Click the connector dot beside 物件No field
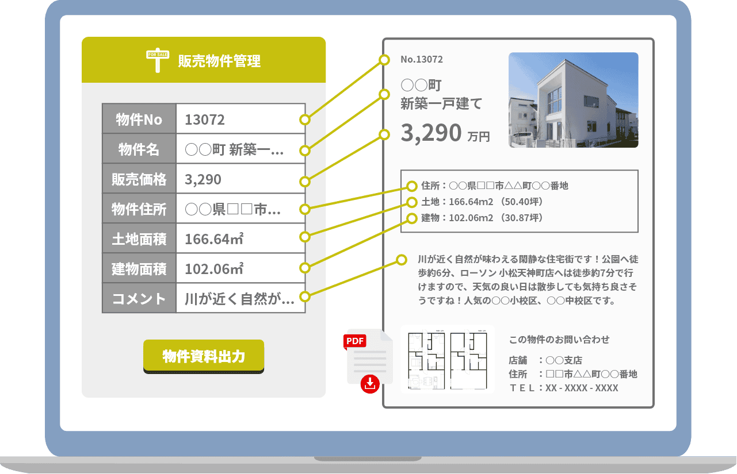Image resolution: width=737 pixels, height=474 pixels. (x=305, y=120)
